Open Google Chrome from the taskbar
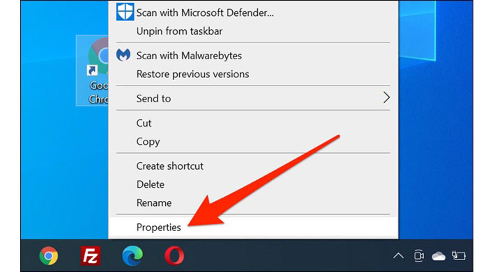Image resolution: width=488 pixels, height=272 pixels. (x=49, y=256)
